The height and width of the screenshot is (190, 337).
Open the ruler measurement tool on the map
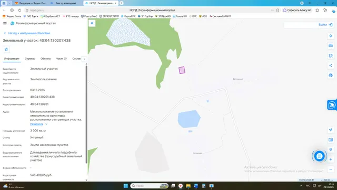[x=331, y=46]
